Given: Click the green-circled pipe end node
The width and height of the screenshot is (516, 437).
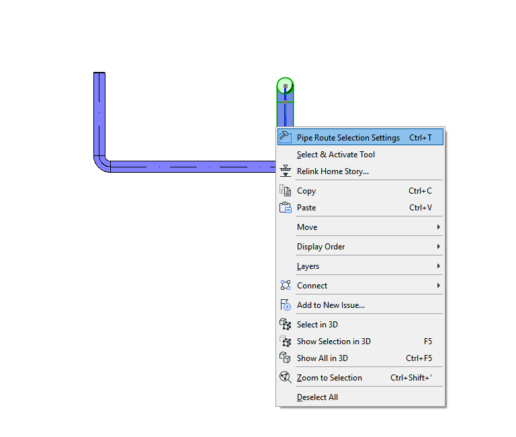Looking at the screenshot, I should click(x=285, y=86).
